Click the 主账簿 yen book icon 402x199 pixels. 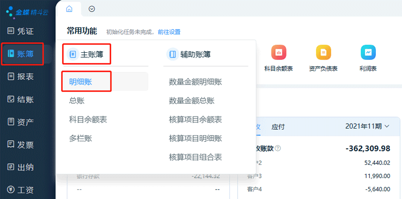coord(73,54)
